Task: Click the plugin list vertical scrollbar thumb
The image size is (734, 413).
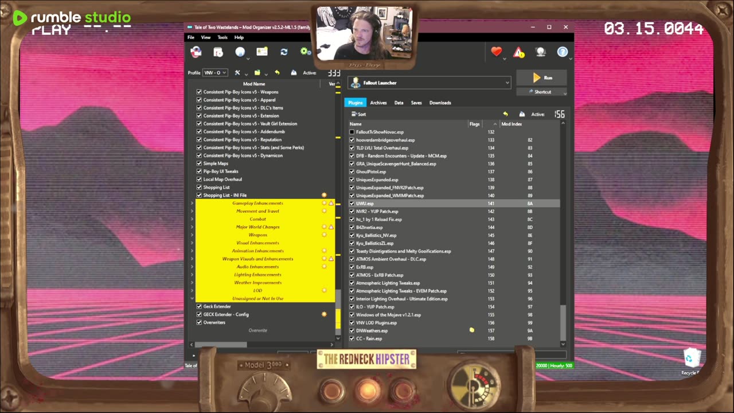Action: pos(563,322)
